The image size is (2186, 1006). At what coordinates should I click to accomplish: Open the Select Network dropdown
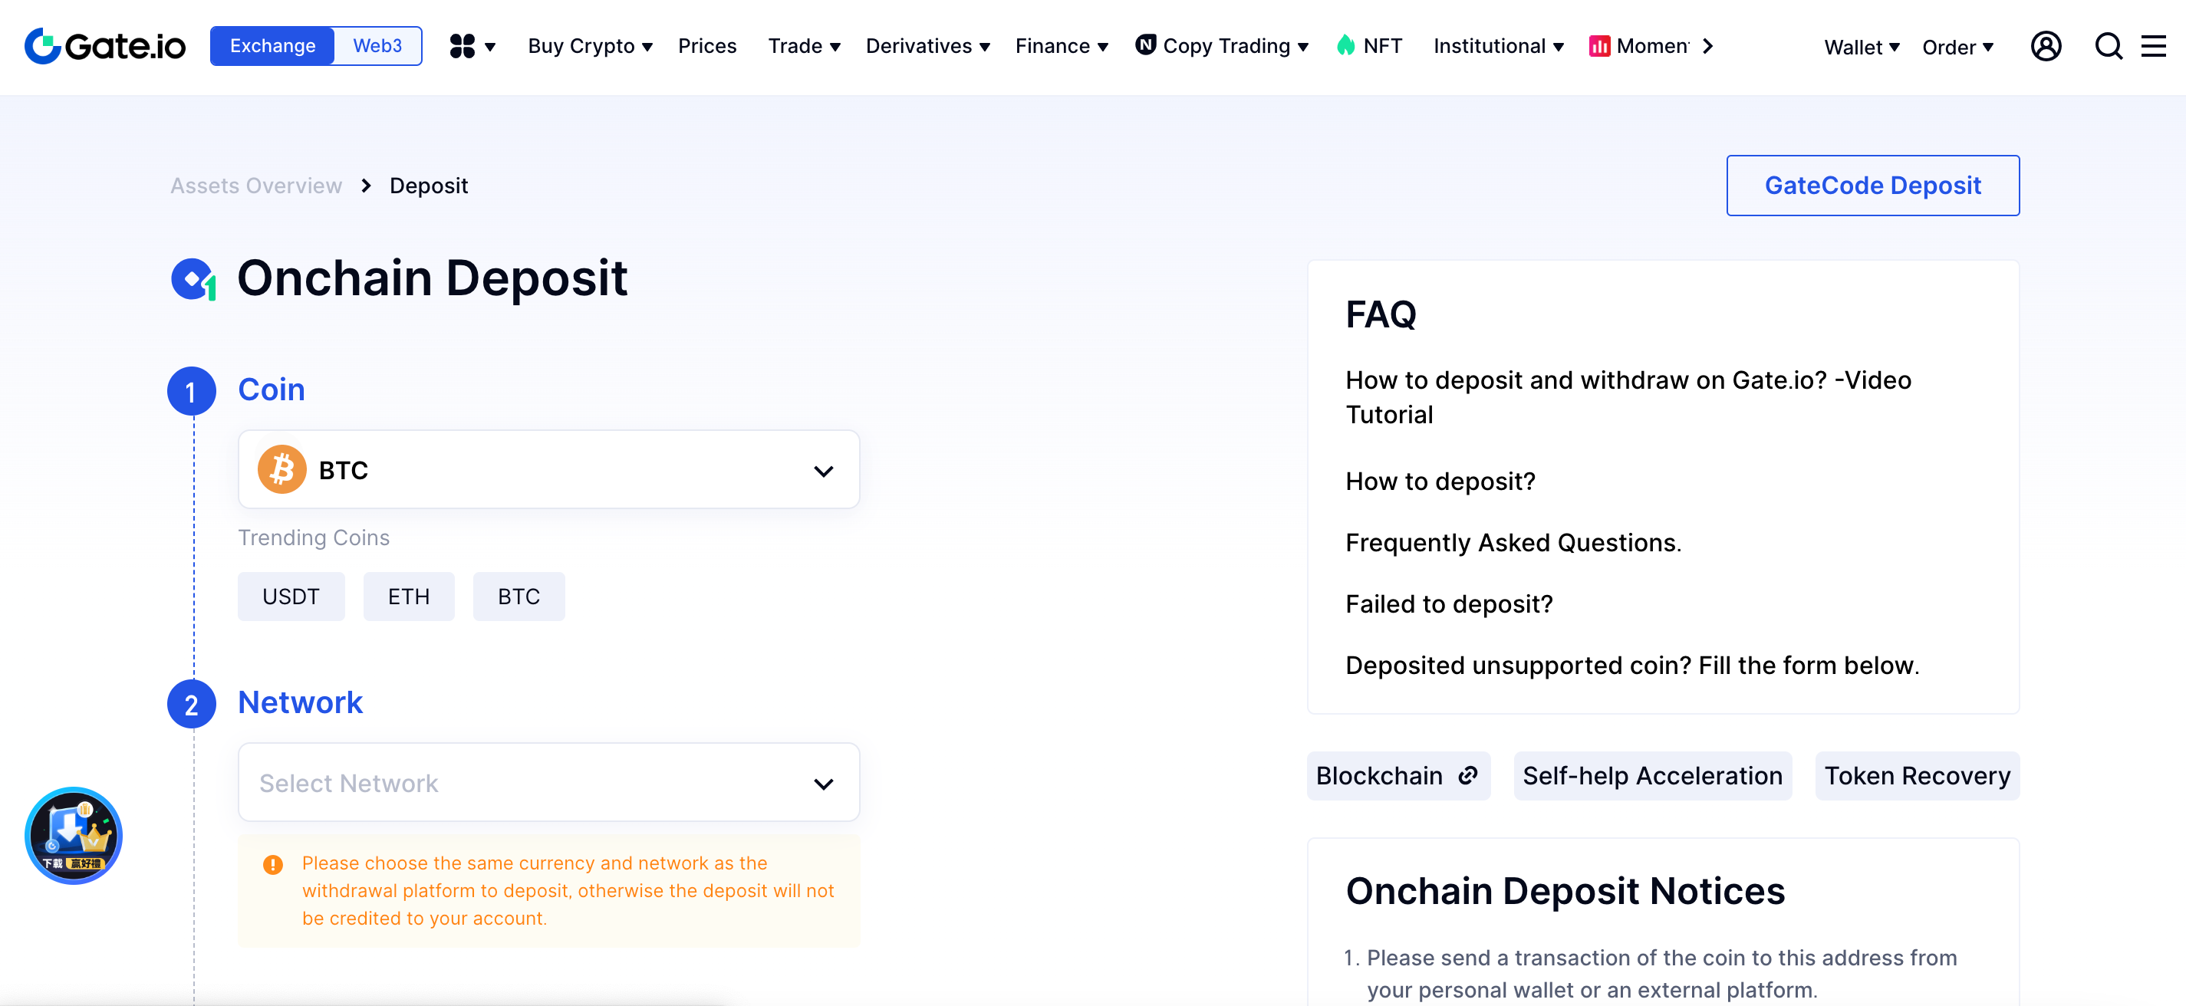point(548,782)
